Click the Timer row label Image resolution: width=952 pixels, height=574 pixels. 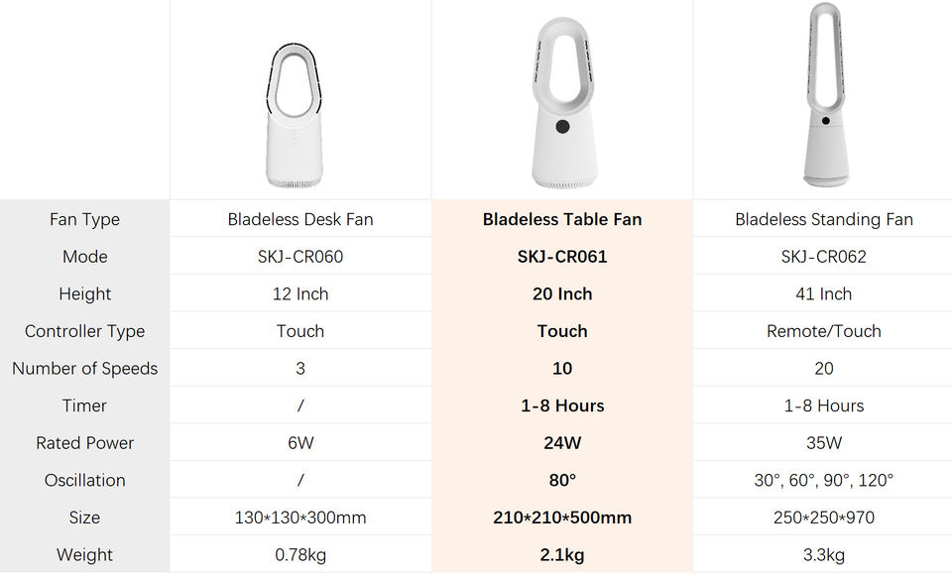click(x=84, y=405)
